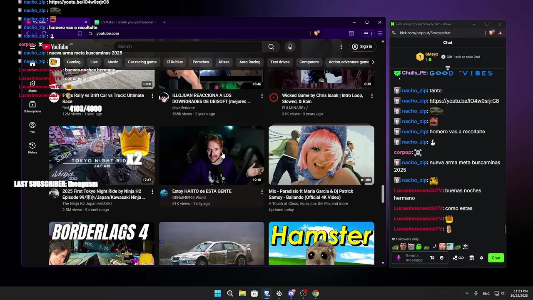Start voice search with microphone icon

[290, 47]
